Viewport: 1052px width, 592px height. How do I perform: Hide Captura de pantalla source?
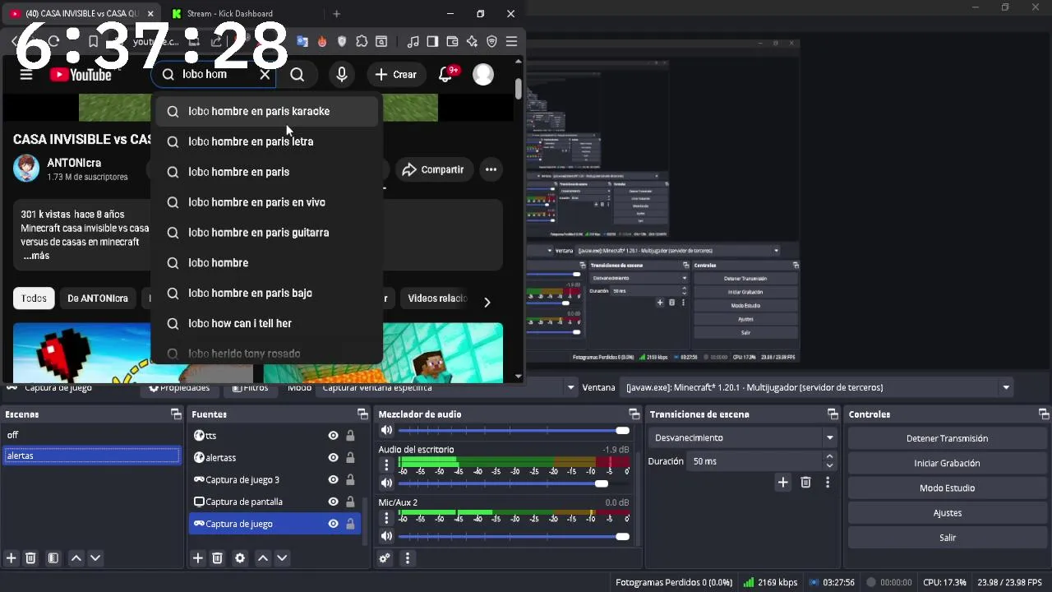pos(333,502)
